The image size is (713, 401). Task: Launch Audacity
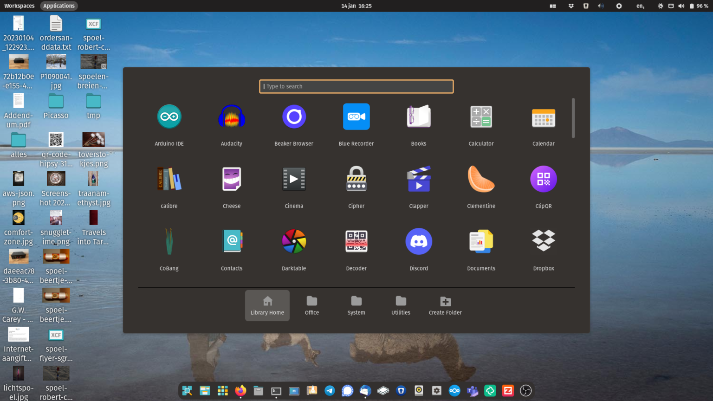click(x=232, y=116)
